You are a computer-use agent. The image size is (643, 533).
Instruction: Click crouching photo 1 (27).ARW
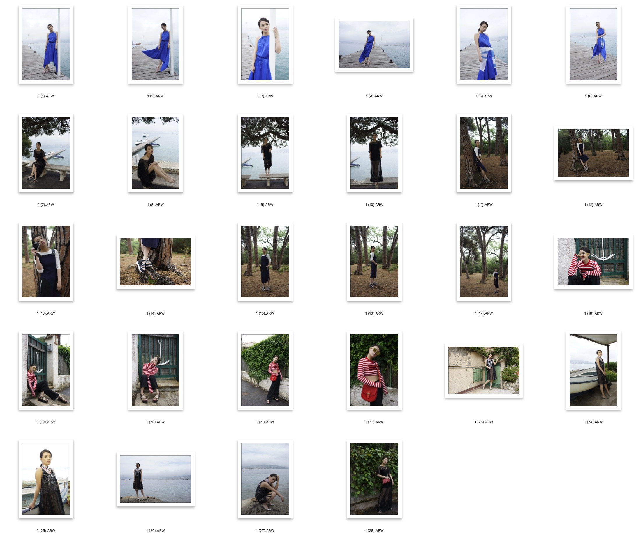[x=265, y=479]
